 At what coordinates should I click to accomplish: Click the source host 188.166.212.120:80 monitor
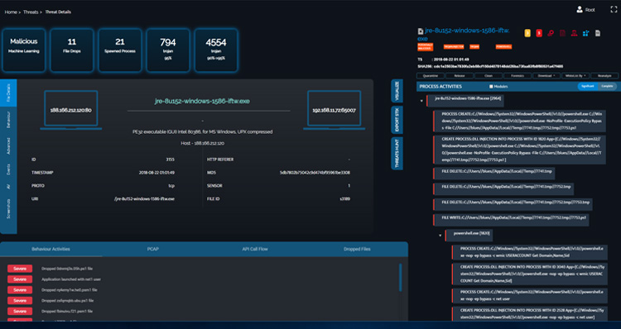tap(71, 110)
